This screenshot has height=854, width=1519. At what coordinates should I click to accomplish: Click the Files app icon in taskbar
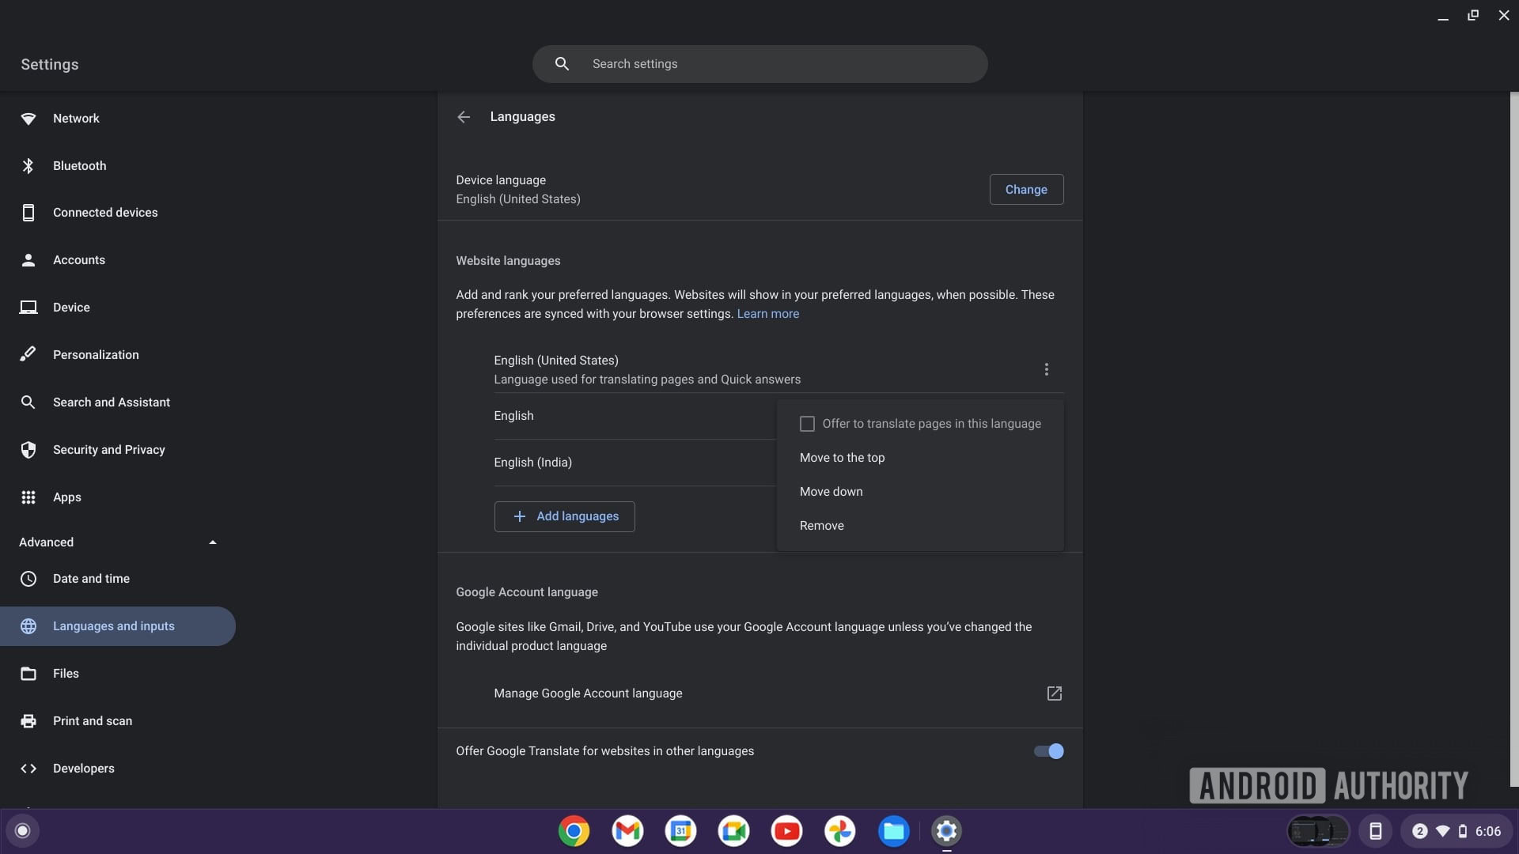click(893, 830)
